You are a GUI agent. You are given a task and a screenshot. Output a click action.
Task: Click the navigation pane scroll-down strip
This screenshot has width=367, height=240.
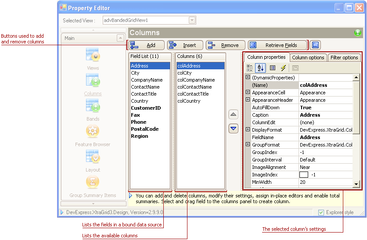point(94,204)
